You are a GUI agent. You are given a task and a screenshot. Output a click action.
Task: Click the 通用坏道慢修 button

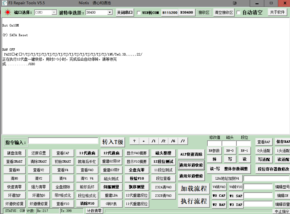pos(191,176)
